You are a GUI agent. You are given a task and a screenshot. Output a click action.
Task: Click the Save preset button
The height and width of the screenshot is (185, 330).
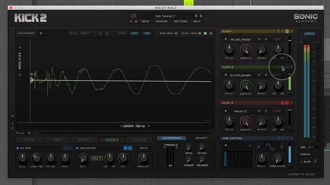(145, 22)
